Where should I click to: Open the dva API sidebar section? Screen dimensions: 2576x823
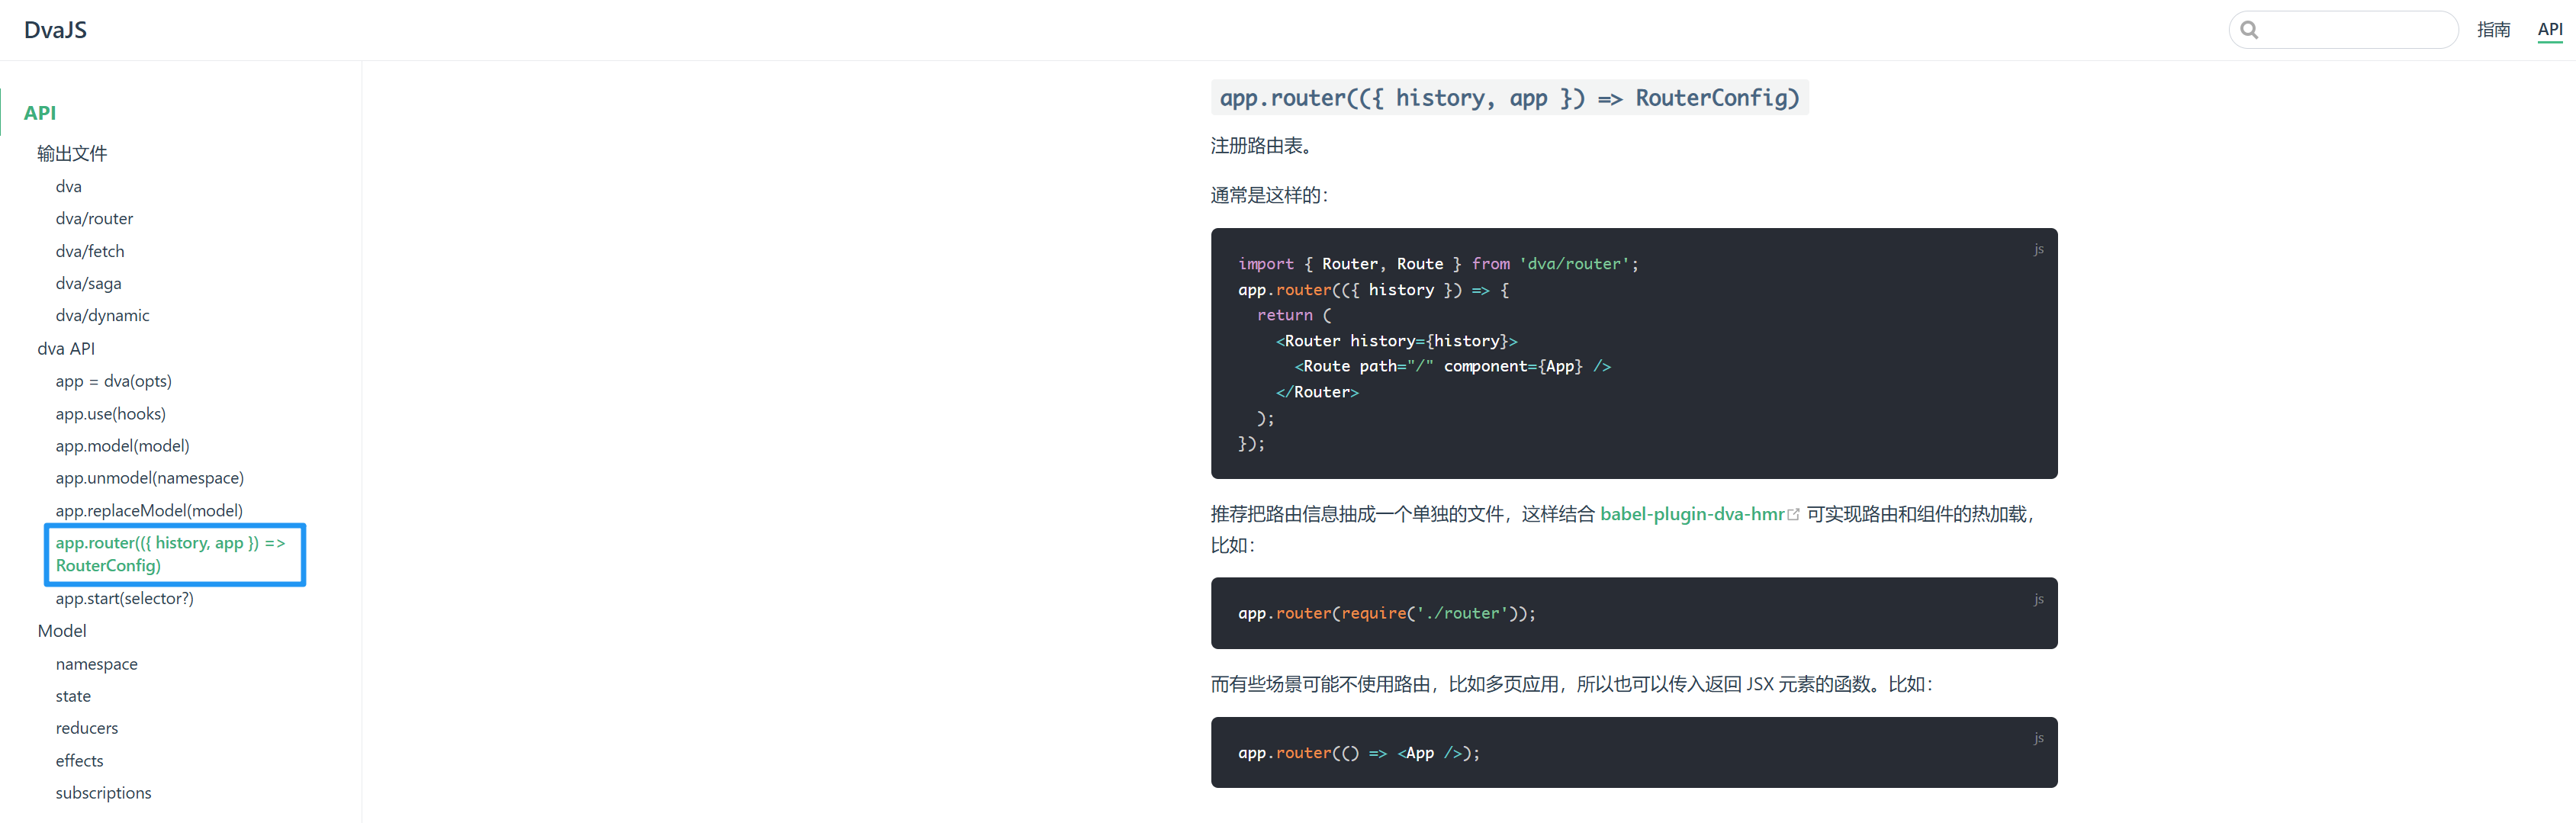66,348
